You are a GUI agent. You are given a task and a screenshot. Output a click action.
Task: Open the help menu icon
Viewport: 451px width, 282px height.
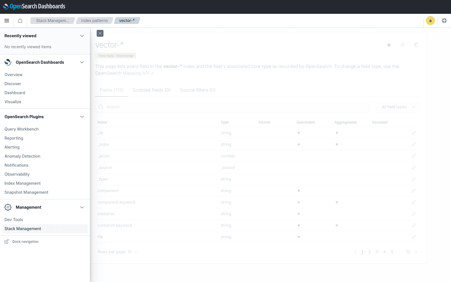(444, 21)
